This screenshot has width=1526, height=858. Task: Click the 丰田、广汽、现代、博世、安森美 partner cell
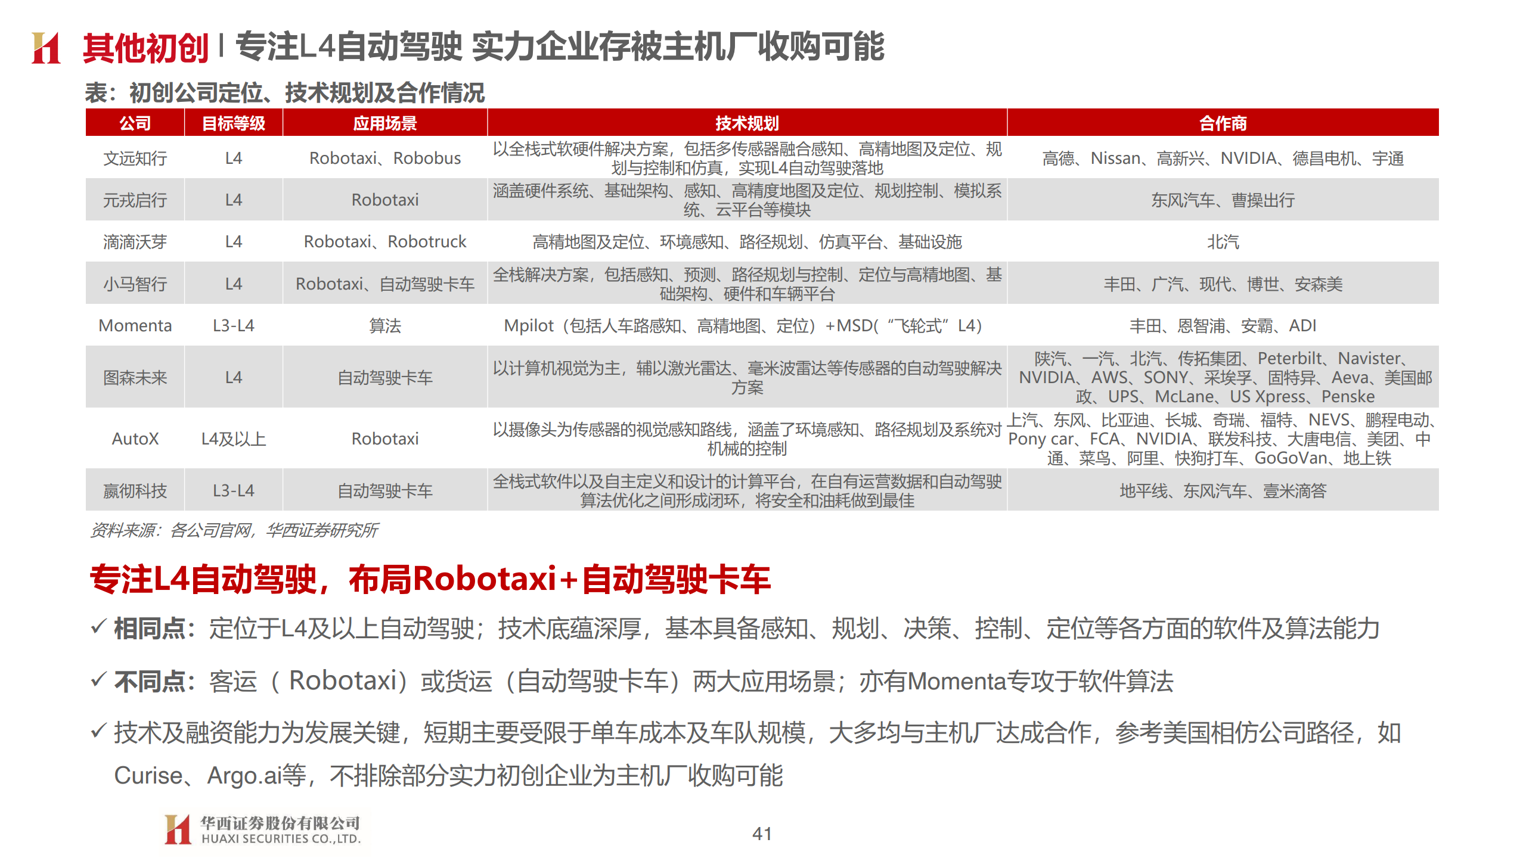pos(1223,284)
